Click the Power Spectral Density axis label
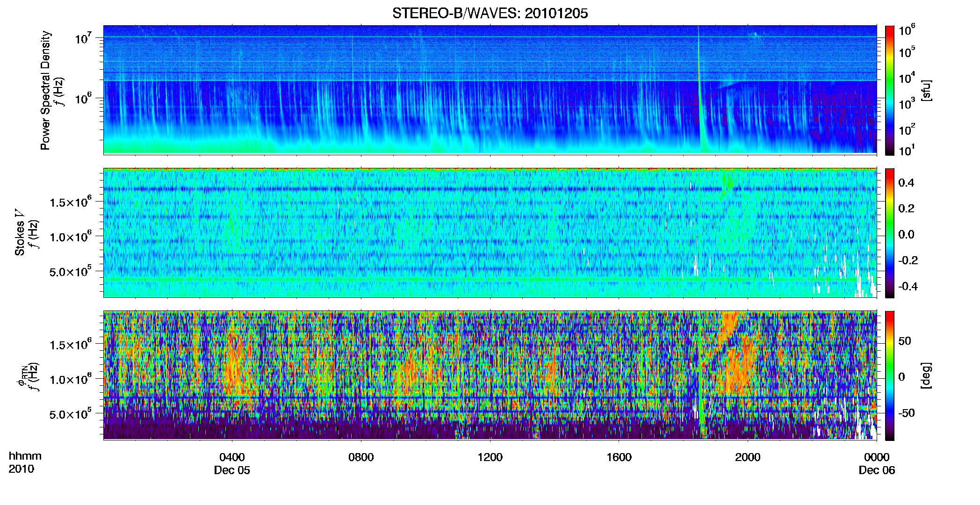980x505 pixels. 45,90
